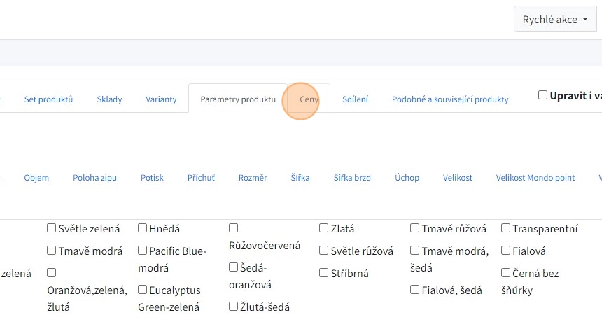Click the Úchop parameter link
The width and height of the screenshot is (602, 336).
[x=407, y=178]
